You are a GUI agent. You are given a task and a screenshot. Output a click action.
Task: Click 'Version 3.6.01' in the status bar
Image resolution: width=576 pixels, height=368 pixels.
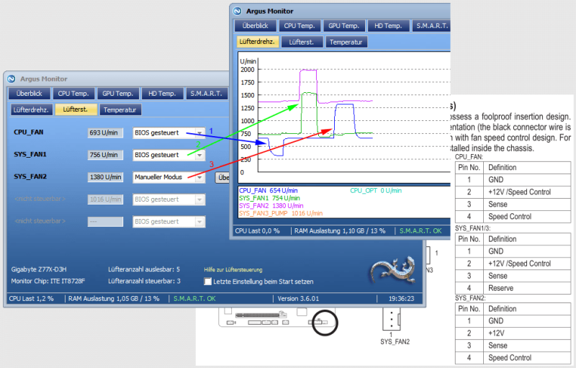pos(298,299)
